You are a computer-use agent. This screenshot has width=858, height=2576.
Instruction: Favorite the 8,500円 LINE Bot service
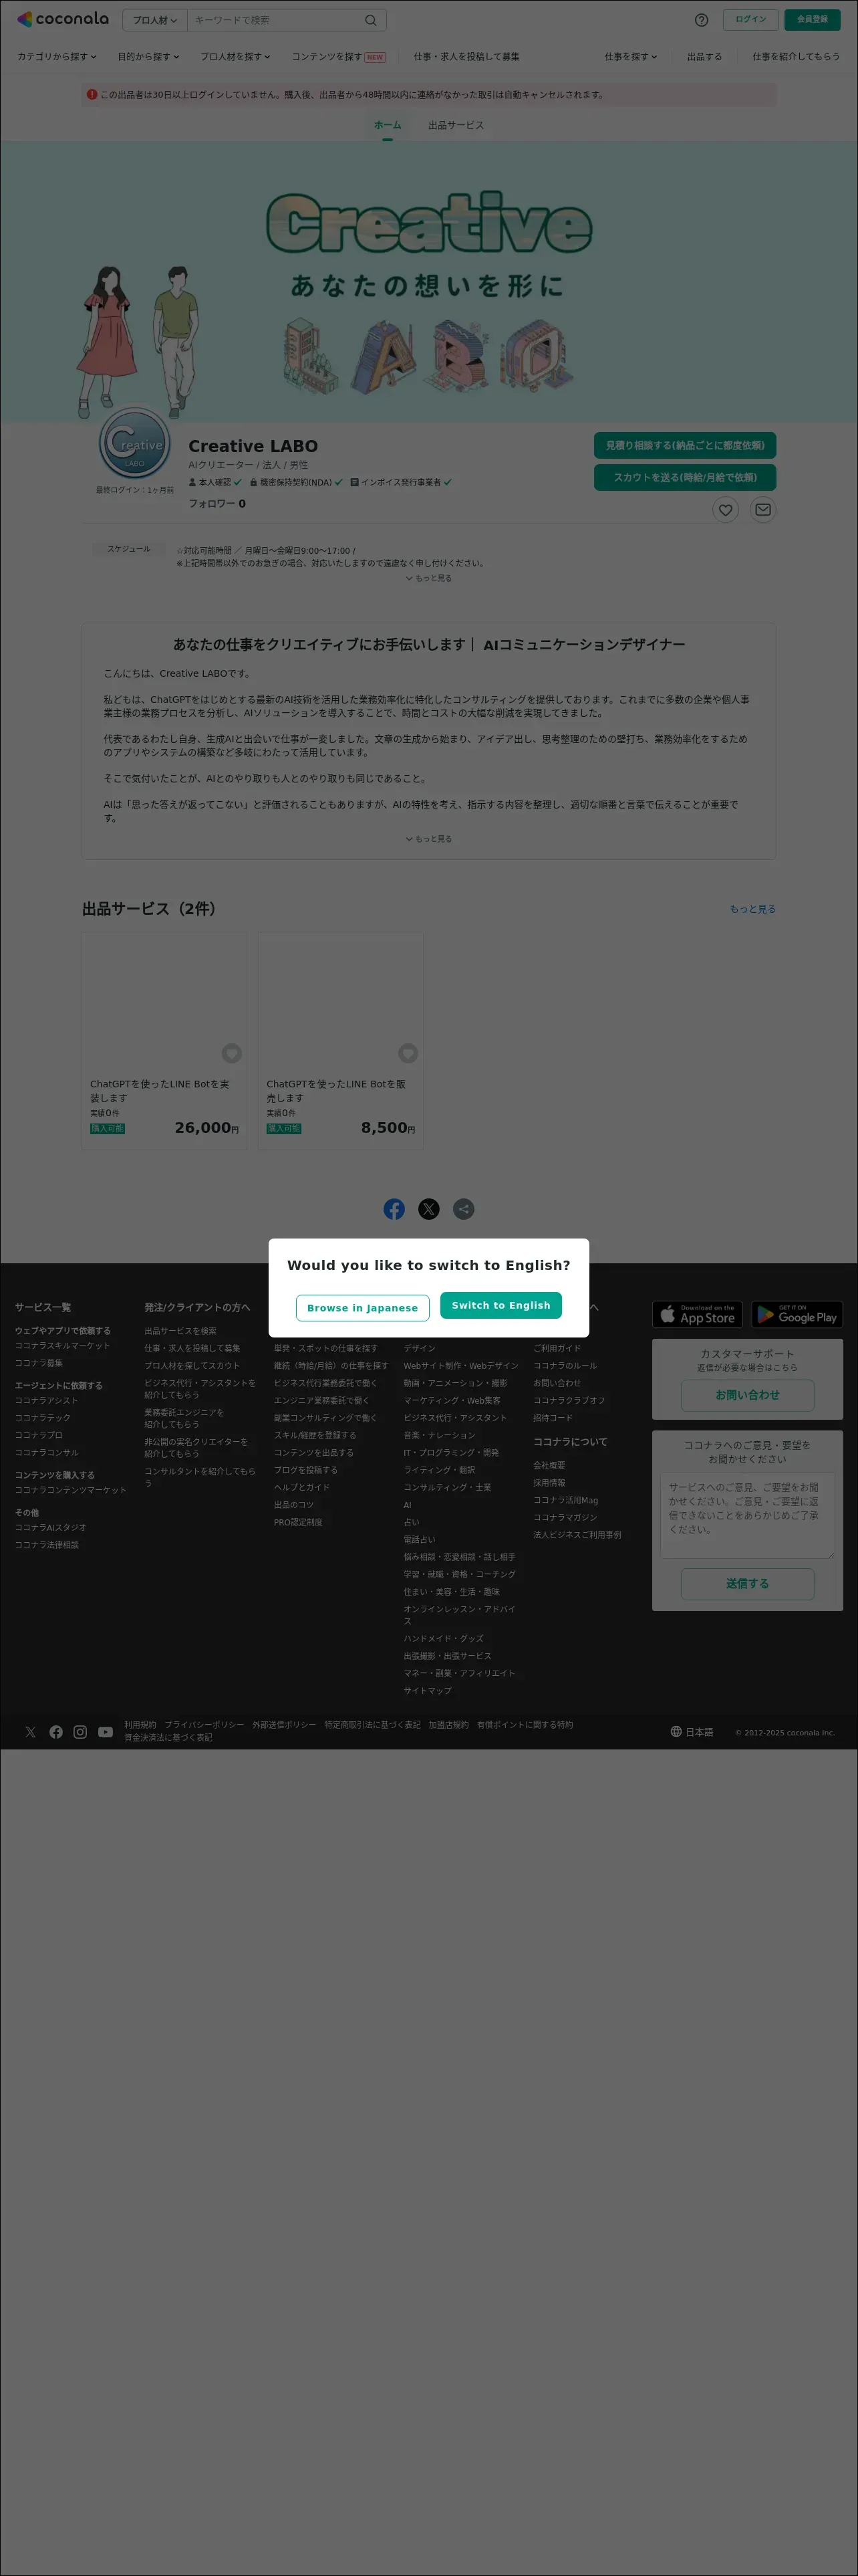click(408, 1053)
